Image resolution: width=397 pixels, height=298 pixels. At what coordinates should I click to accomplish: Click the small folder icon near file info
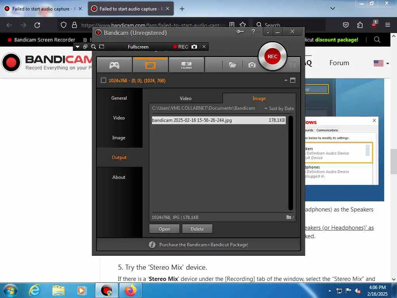pos(288,217)
